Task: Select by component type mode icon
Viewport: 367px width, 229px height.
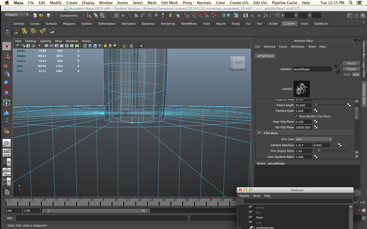Action: (102, 15)
